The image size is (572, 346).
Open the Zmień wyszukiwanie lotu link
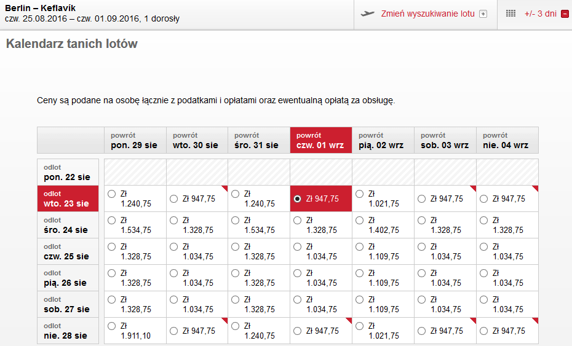[x=427, y=14]
